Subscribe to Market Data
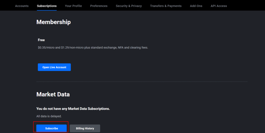The width and height of the screenshot is (265, 133). 51,128
